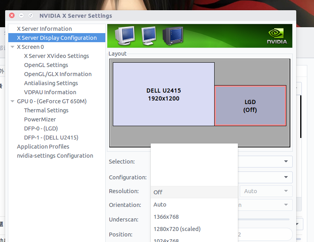
Task: Select LGD (Off) display in layout
Action: [250, 106]
